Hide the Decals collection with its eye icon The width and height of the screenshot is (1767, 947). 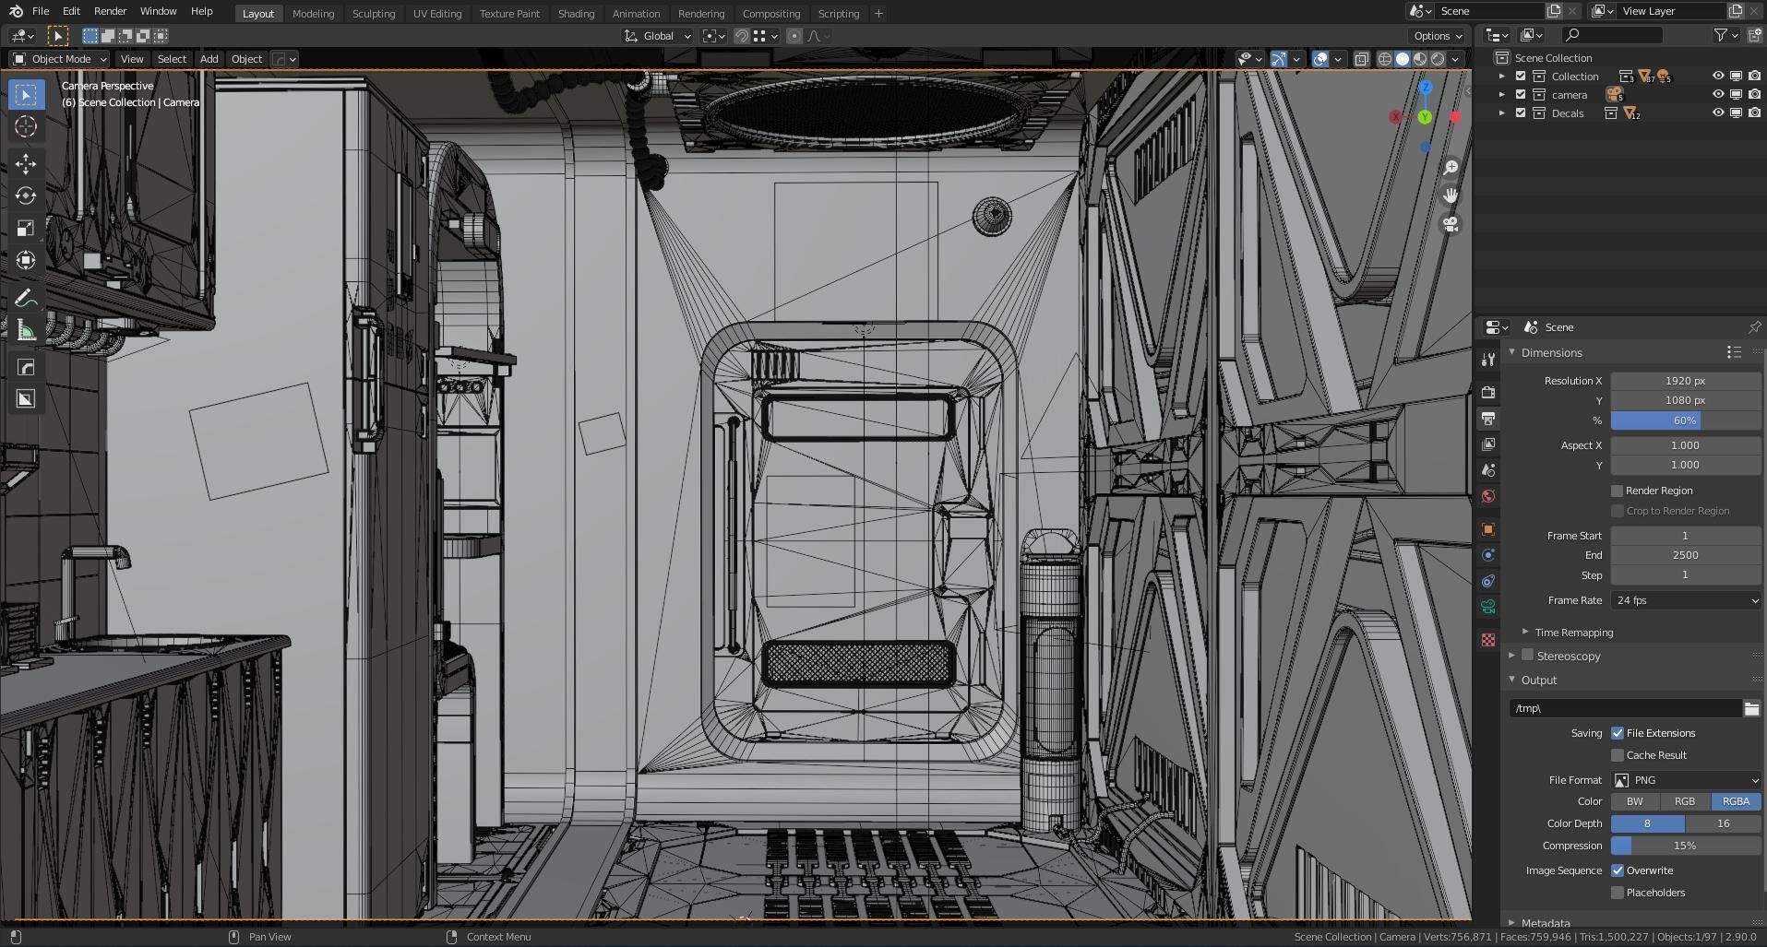pyautogui.click(x=1718, y=113)
